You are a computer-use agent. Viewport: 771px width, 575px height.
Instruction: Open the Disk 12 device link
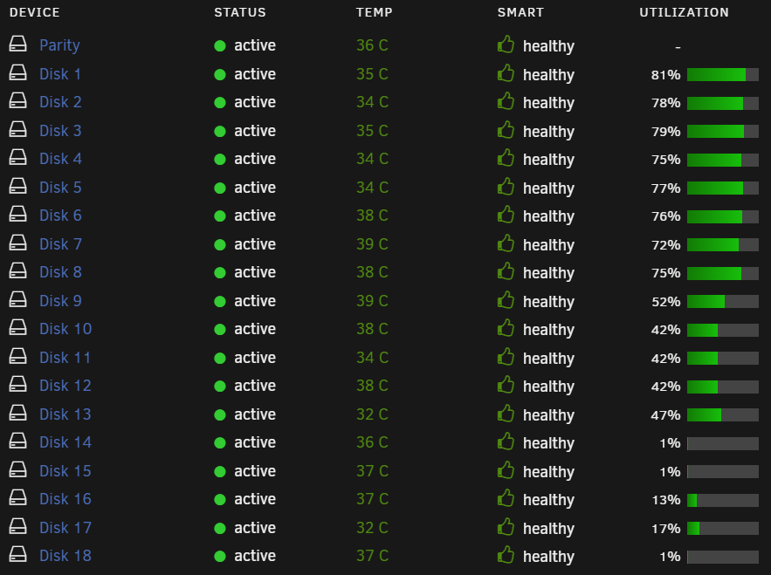tap(65, 386)
